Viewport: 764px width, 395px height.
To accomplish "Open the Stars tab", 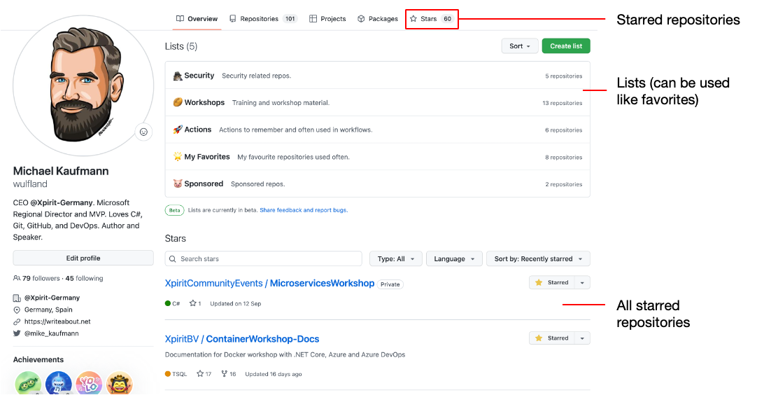I will pyautogui.click(x=432, y=19).
